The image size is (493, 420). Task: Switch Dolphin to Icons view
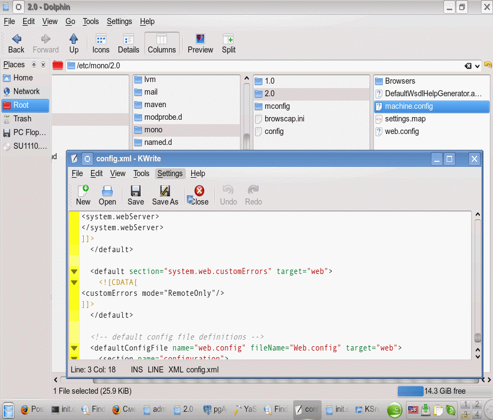(x=101, y=44)
